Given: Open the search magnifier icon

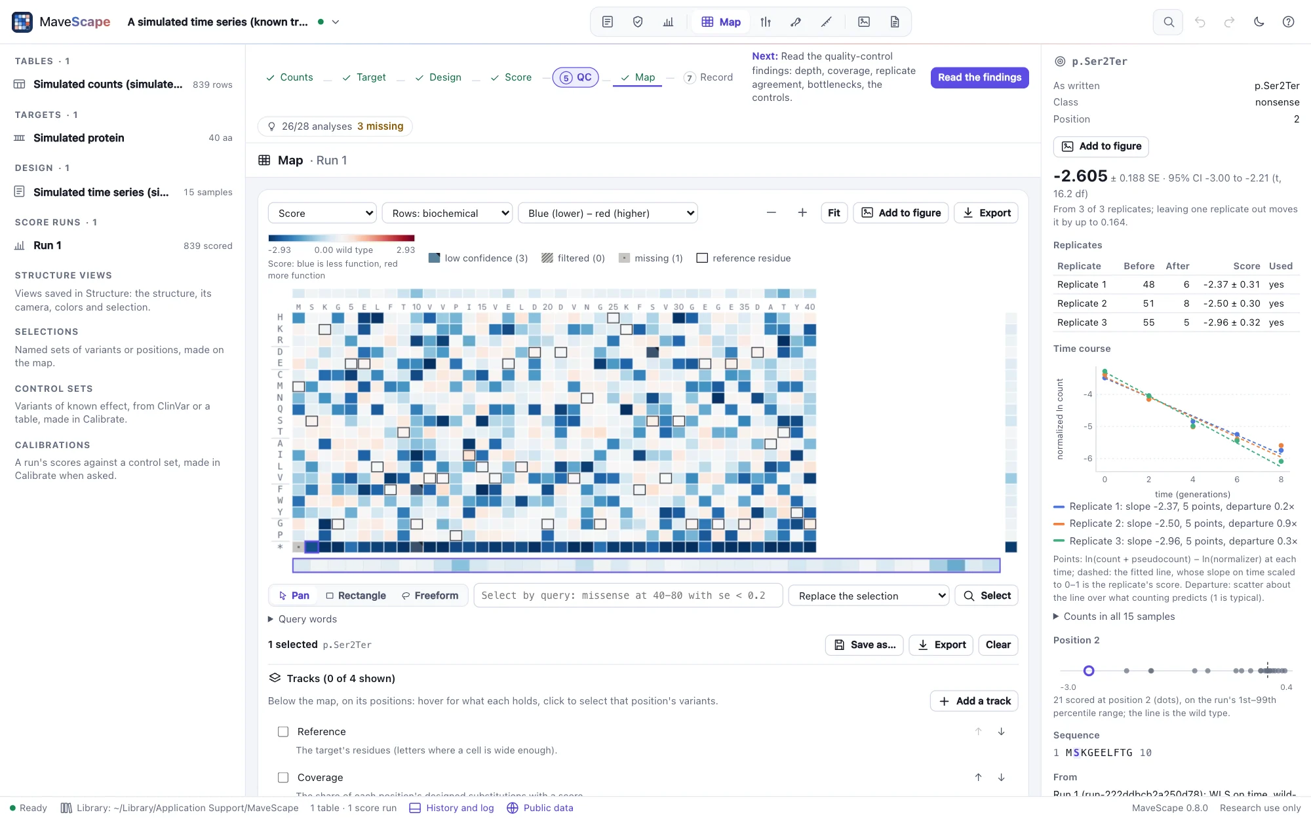Looking at the screenshot, I should click(1168, 22).
